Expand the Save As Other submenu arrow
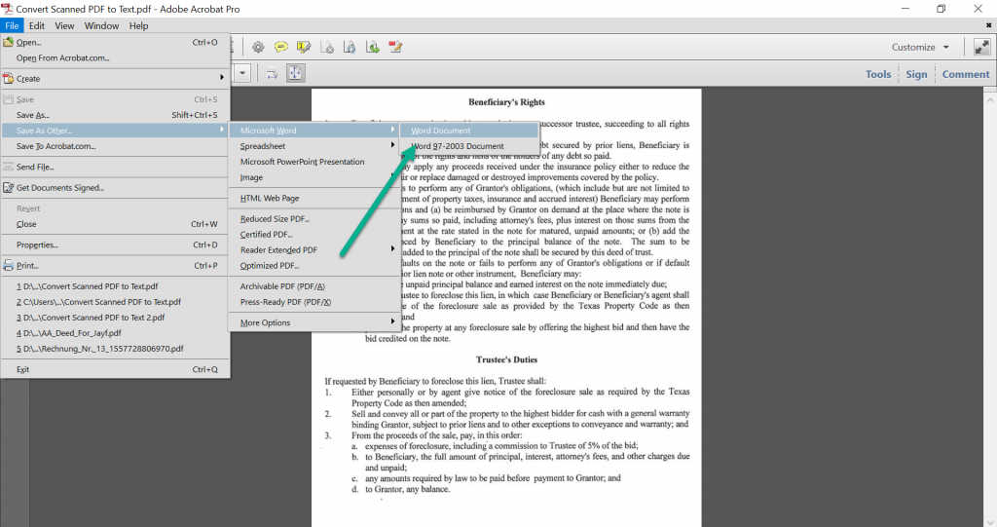This screenshot has height=527, width=997. (222, 130)
